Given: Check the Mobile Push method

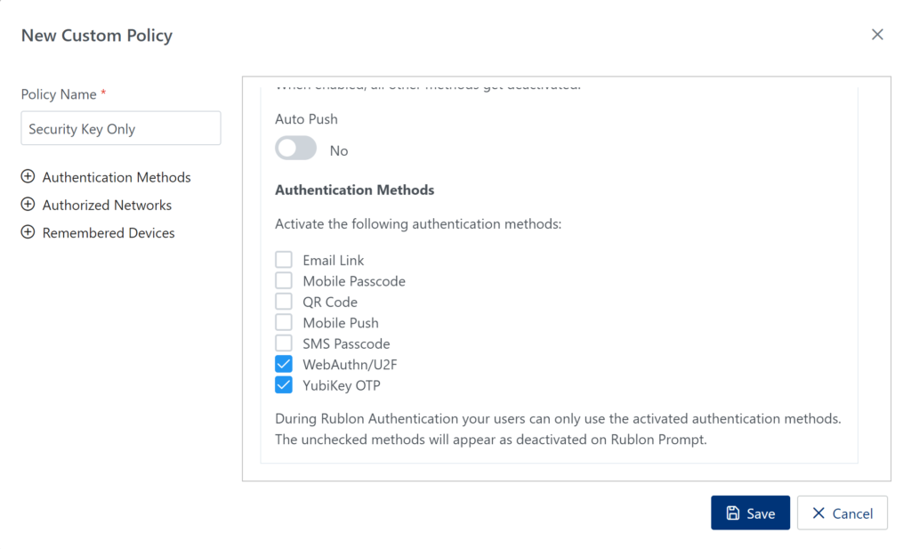Looking at the screenshot, I should click(x=284, y=322).
